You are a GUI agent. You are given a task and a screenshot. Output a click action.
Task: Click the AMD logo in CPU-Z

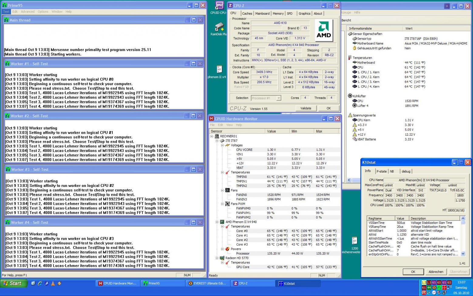pos(324,30)
